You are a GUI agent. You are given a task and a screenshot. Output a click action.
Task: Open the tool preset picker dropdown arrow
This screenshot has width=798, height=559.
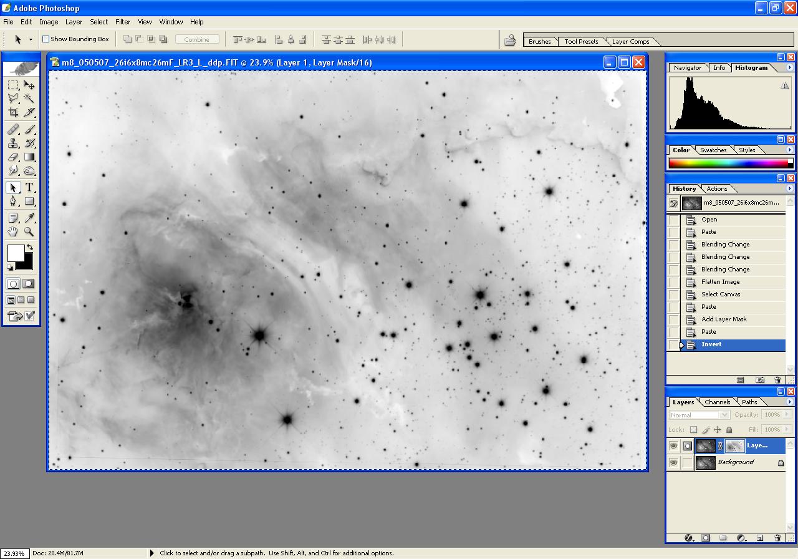pyautogui.click(x=31, y=39)
